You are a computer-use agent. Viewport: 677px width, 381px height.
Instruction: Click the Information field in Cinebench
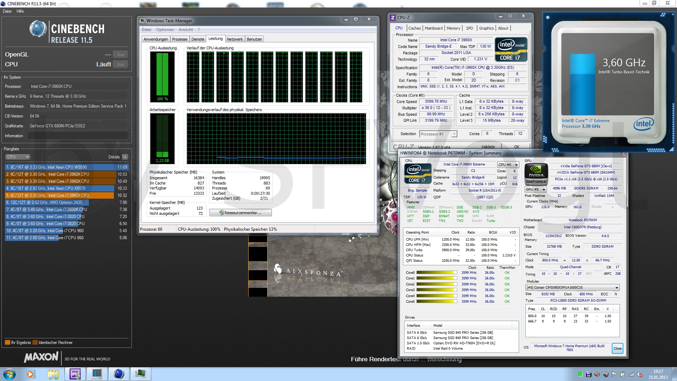tap(78, 136)
